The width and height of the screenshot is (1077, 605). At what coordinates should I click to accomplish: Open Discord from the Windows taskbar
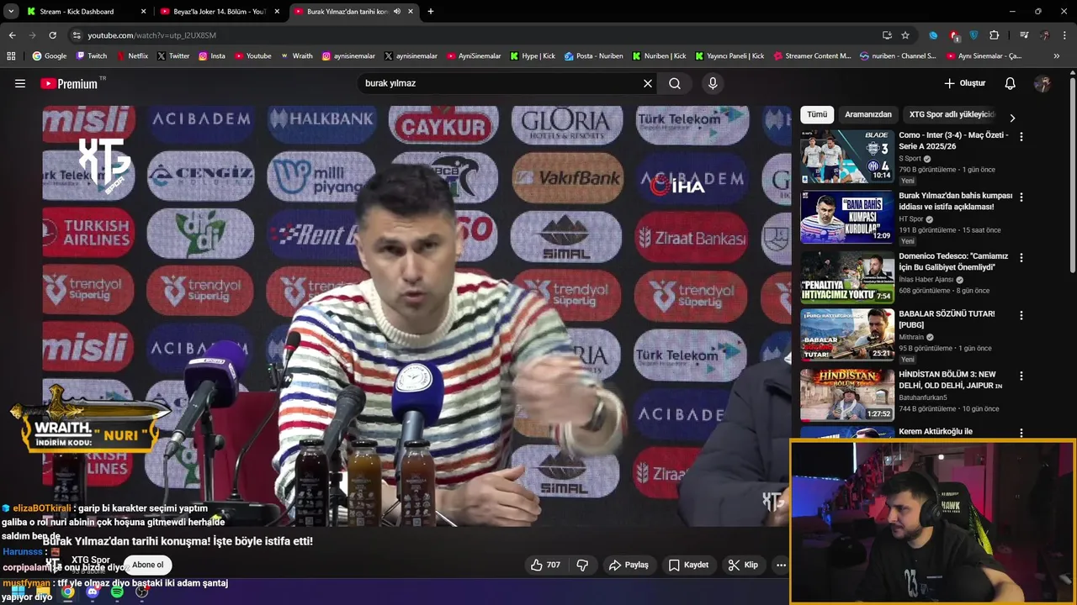tap(93, 592)
